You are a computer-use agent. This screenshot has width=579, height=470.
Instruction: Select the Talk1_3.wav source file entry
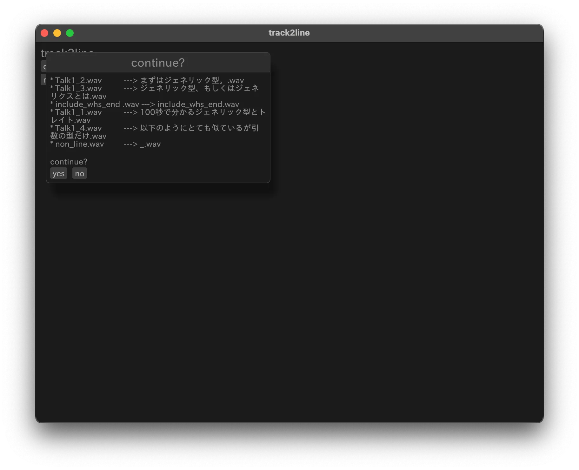click(78, 88)
